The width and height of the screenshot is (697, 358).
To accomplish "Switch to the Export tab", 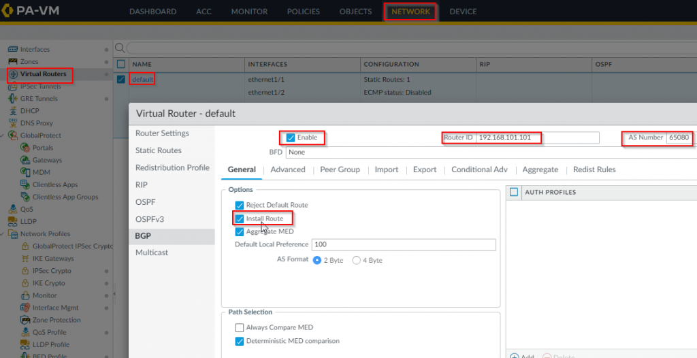I will point(425,169).
